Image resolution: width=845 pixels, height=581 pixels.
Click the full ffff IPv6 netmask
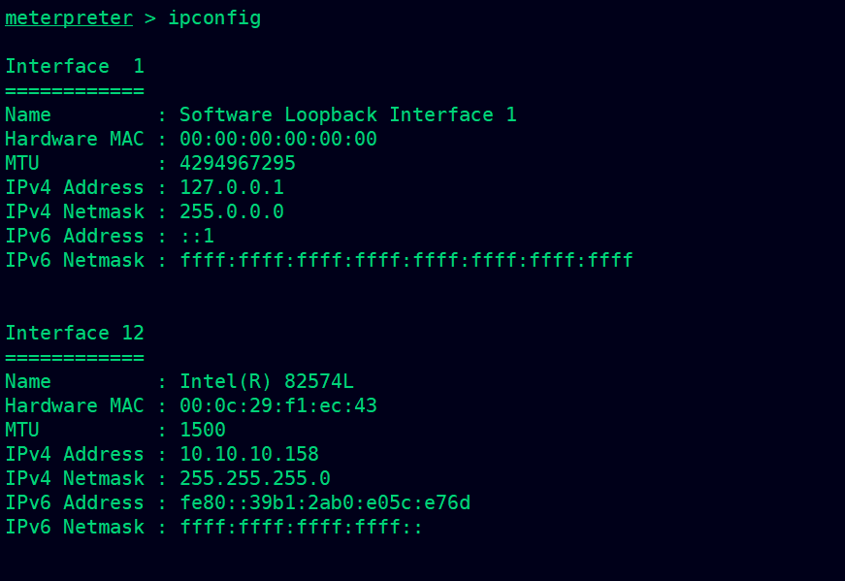406,260
